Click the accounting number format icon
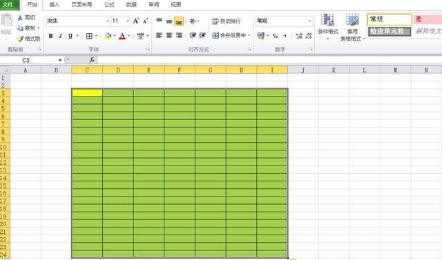The height and width of the screenshot is (260, 442). pos(261,36)
